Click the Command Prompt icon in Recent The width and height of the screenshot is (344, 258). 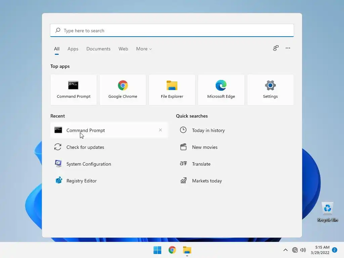tap(58, 130)
